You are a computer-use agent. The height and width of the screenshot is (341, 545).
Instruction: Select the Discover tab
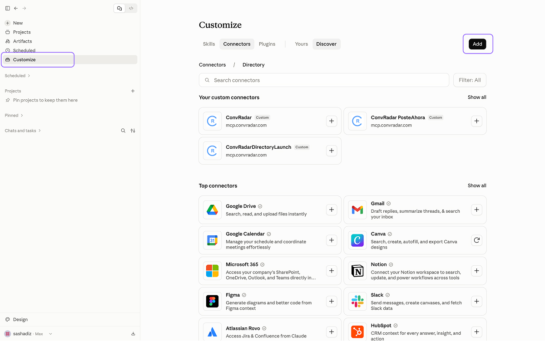[327, 44]
